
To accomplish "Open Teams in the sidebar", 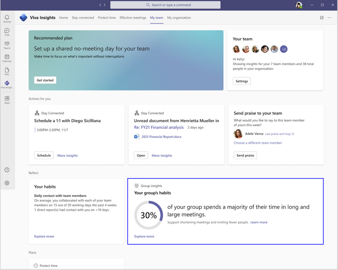I will click(x=7, y=45).
